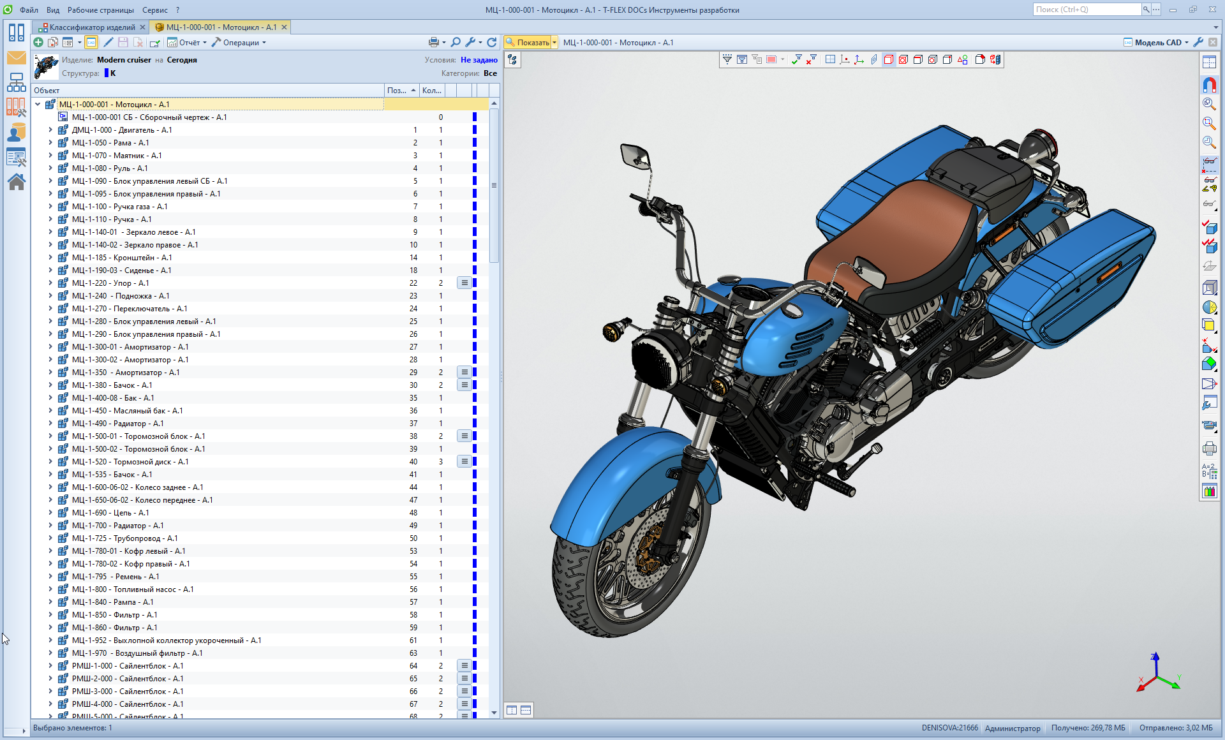This screenshot has height=740, width=1225.
Task: Click the home icon in the left sidebar
Action: coord(16,182)
